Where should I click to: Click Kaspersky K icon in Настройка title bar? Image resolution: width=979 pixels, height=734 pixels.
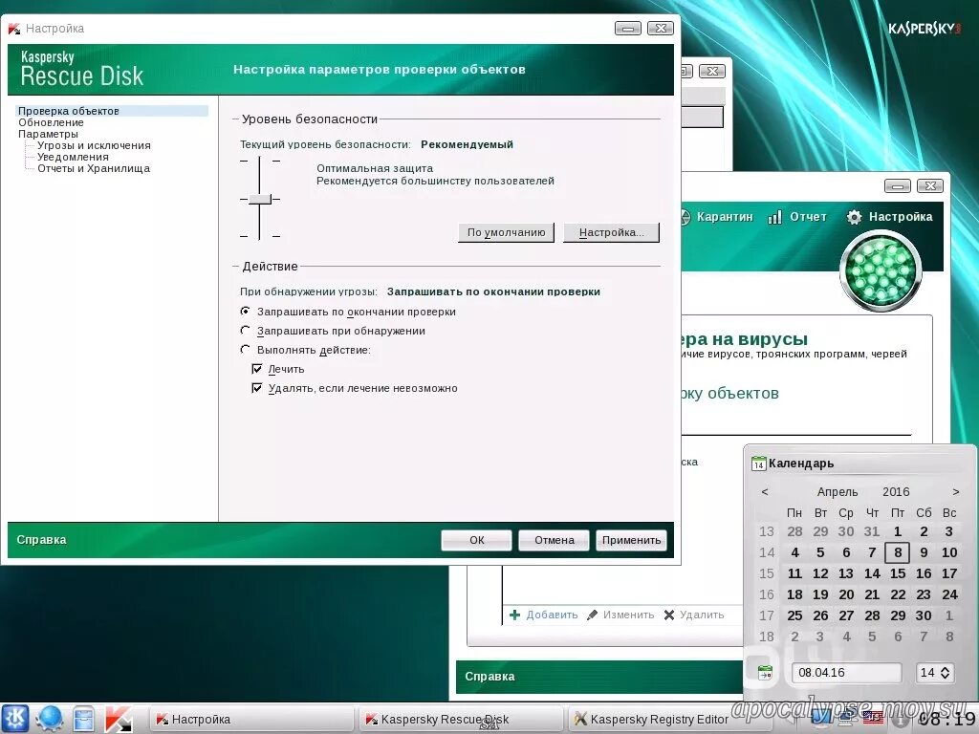point(13,28)
